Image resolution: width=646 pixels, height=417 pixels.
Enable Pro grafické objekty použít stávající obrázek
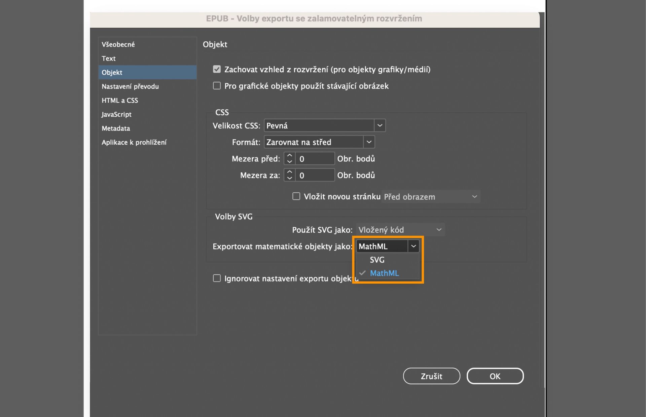[217, 86]
